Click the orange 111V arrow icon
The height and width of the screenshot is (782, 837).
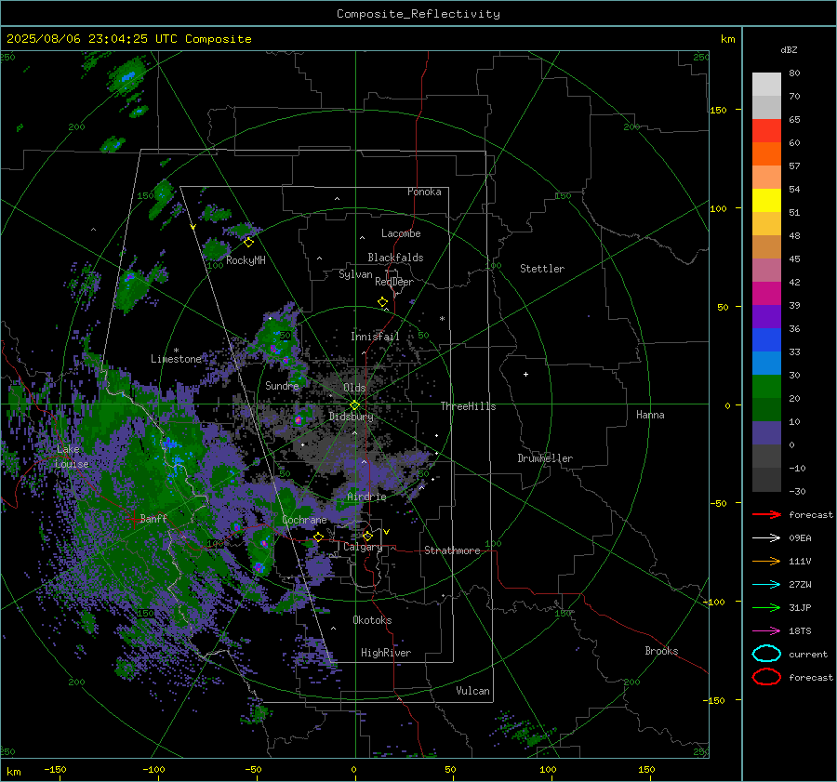(x=766, y=561)
